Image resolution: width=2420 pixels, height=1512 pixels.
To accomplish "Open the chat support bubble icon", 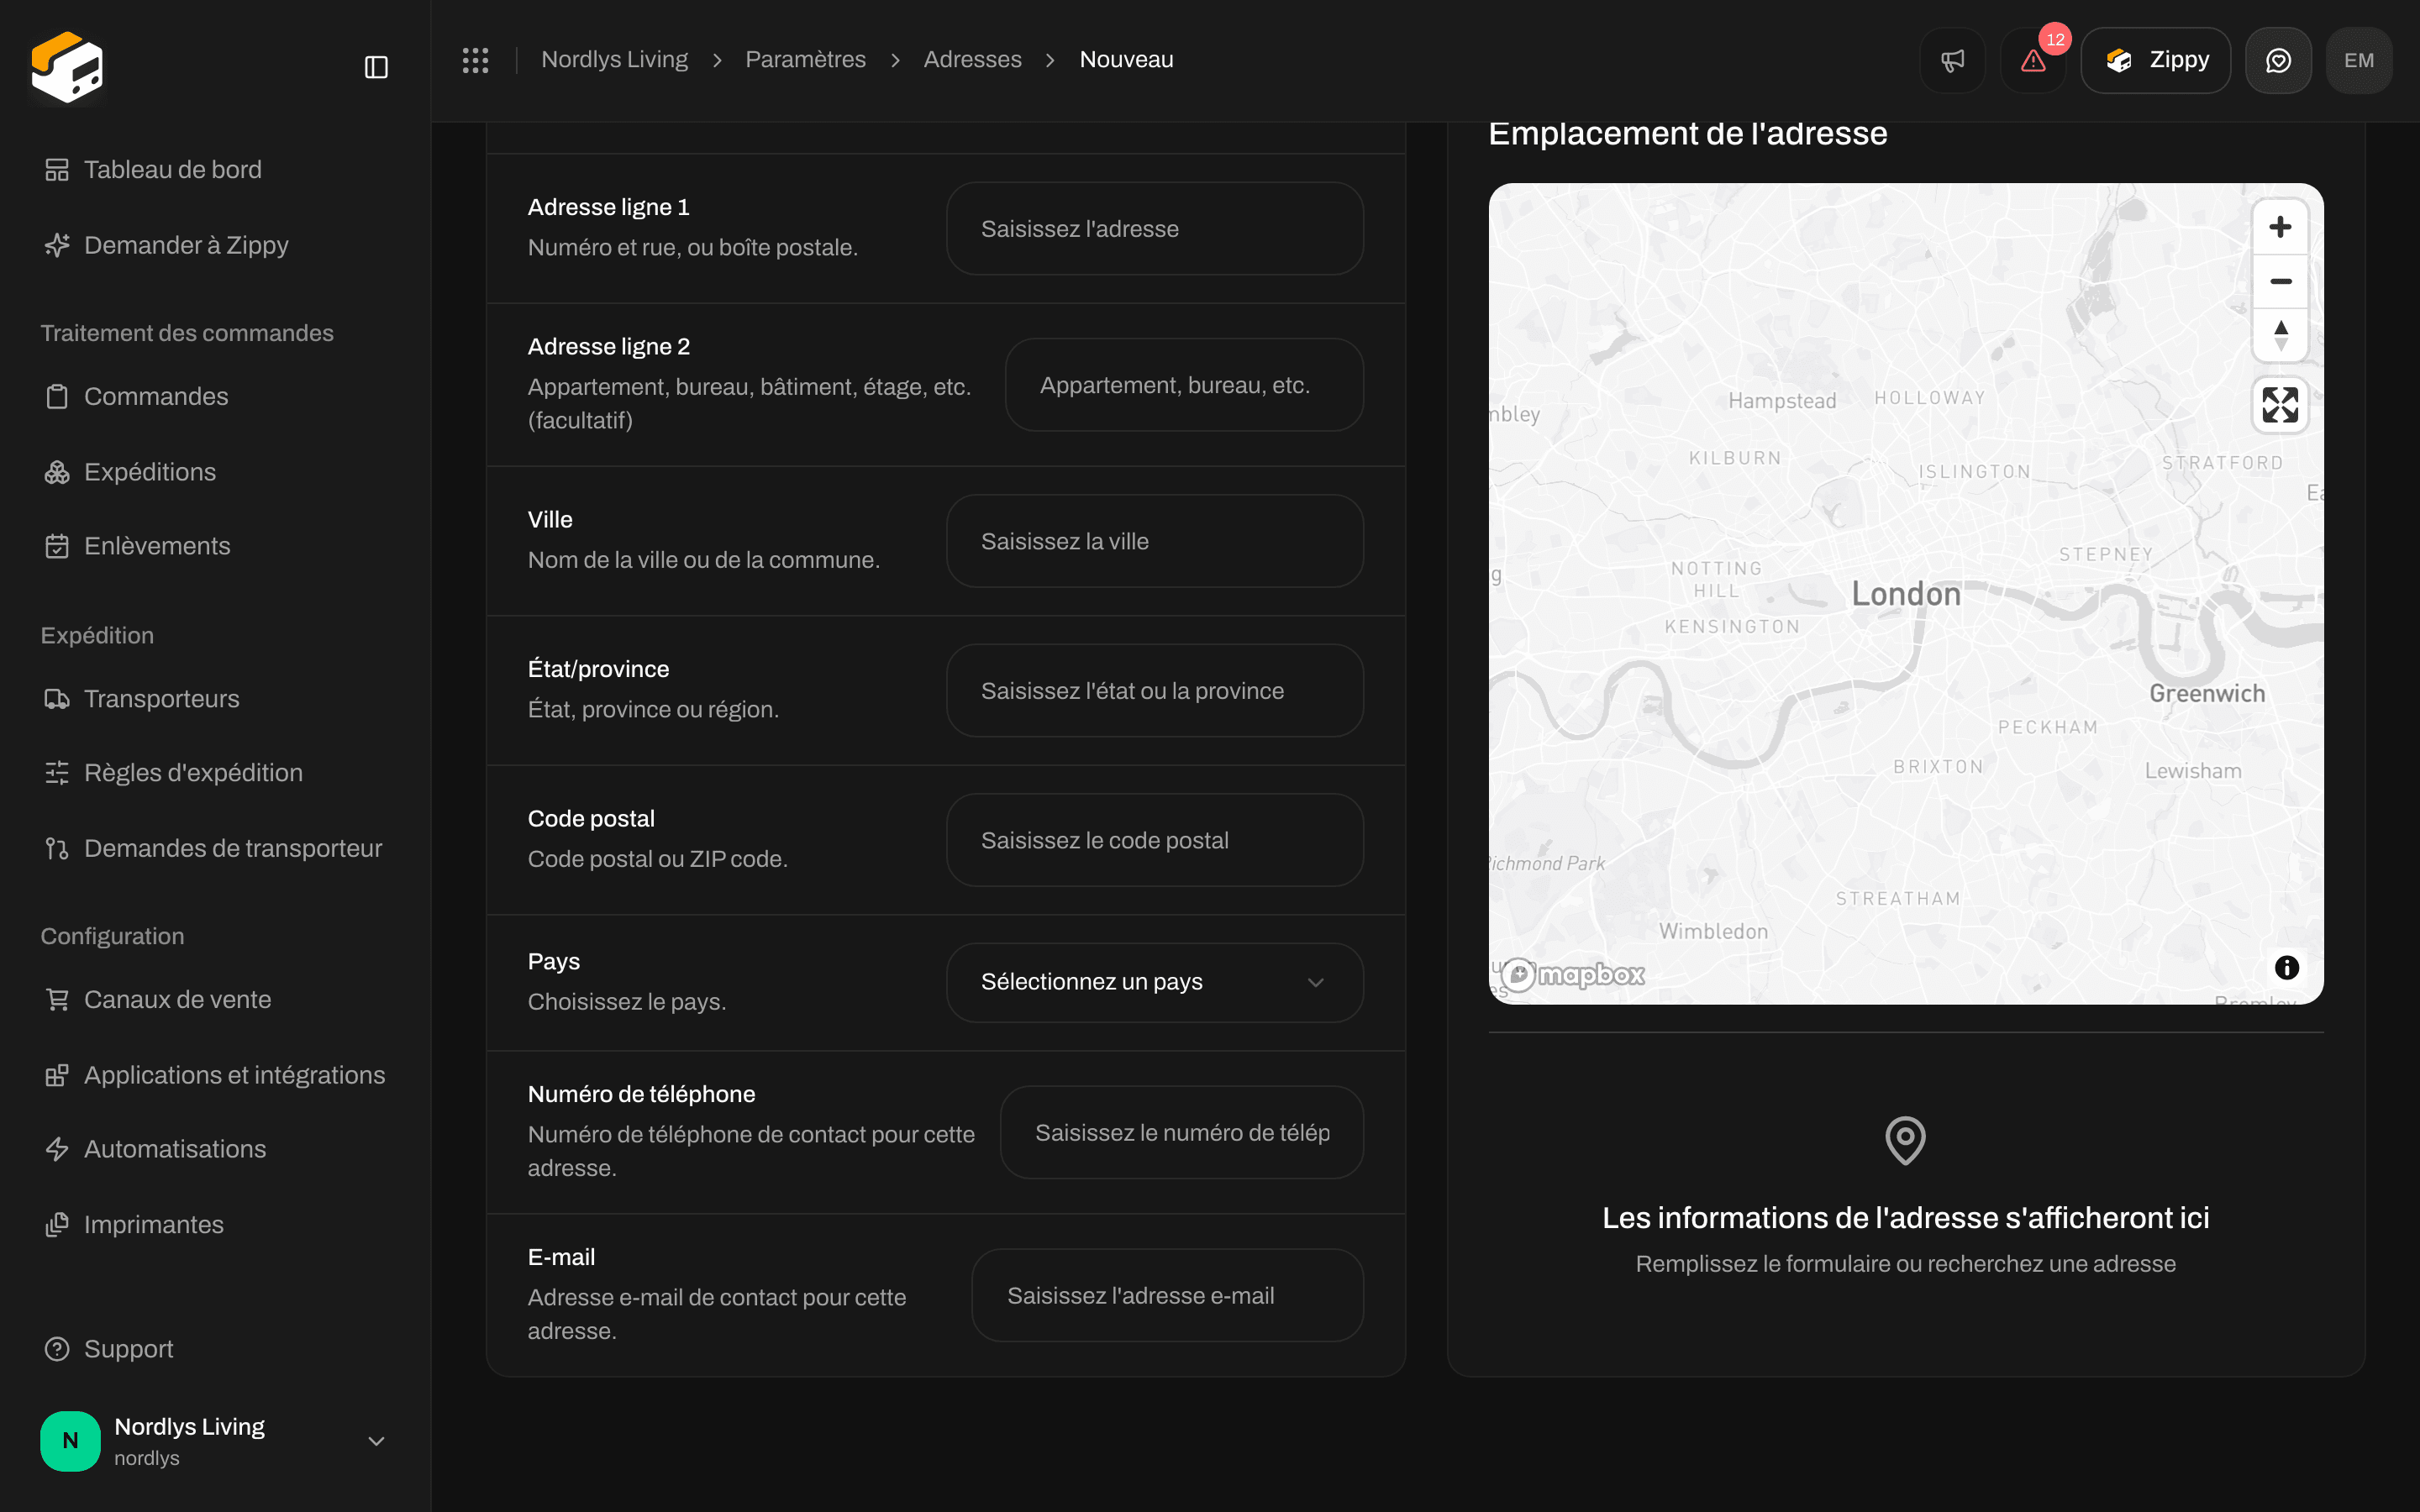I will click(2278, 60).
